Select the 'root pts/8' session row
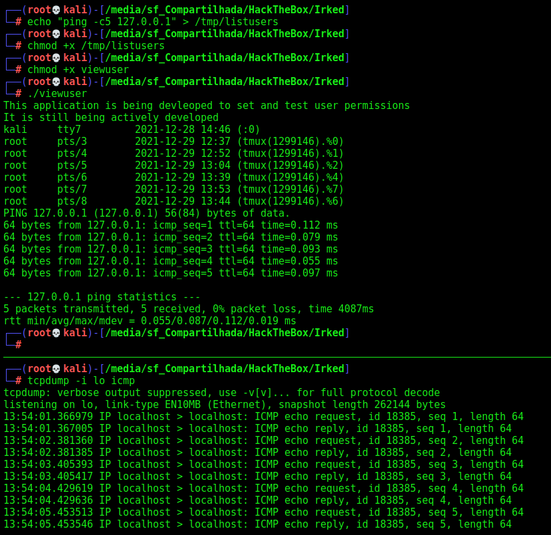 click(173, 201)
